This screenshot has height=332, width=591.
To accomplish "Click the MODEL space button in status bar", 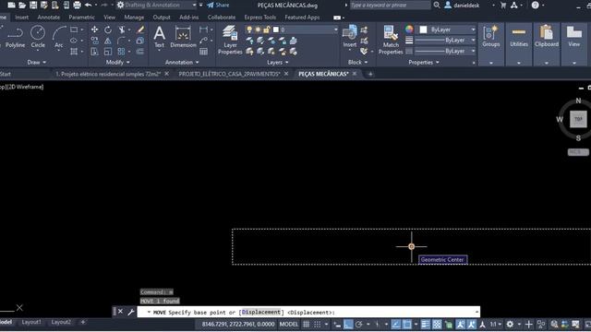I will pos(289,324).
